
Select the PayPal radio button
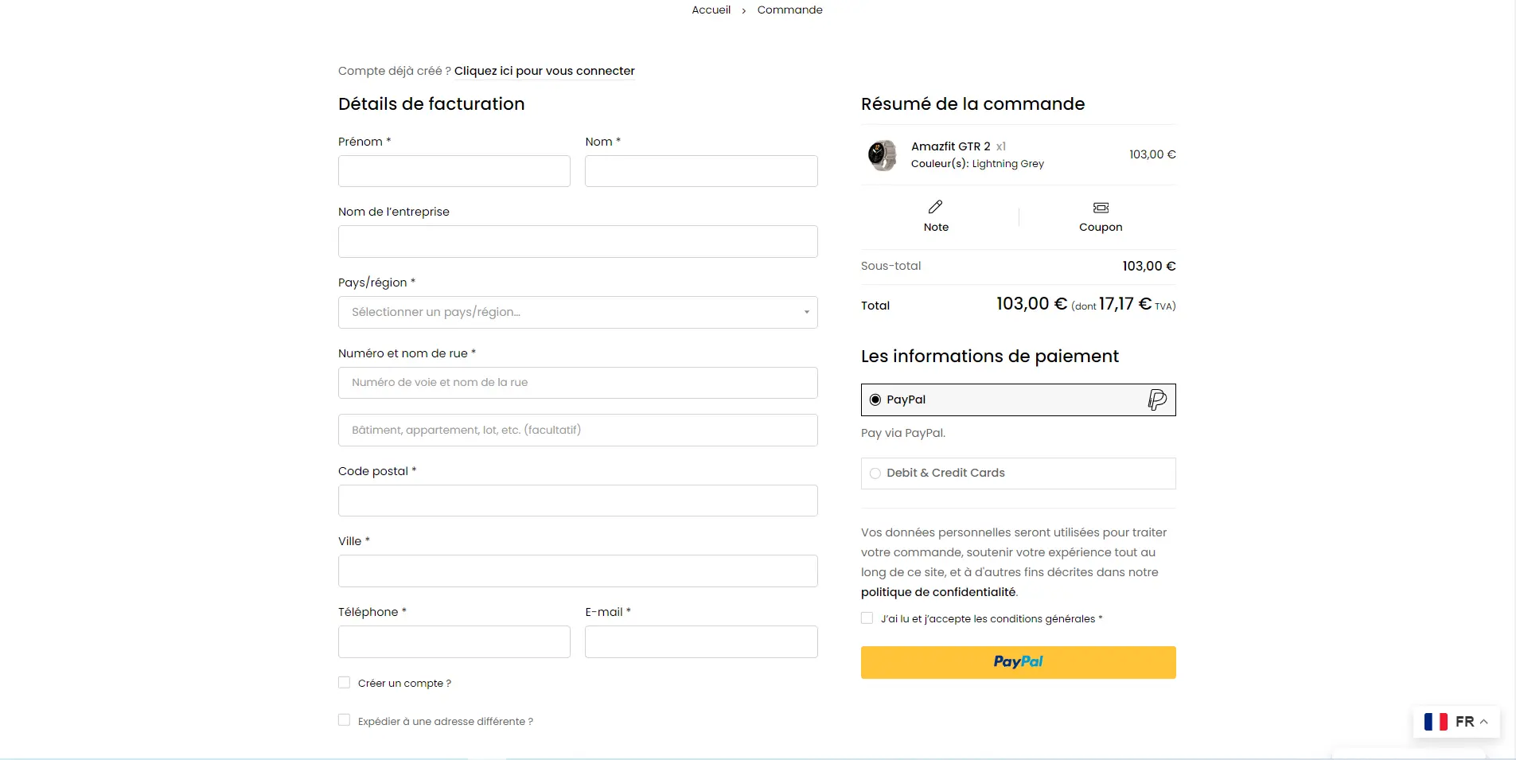(875, 399)
